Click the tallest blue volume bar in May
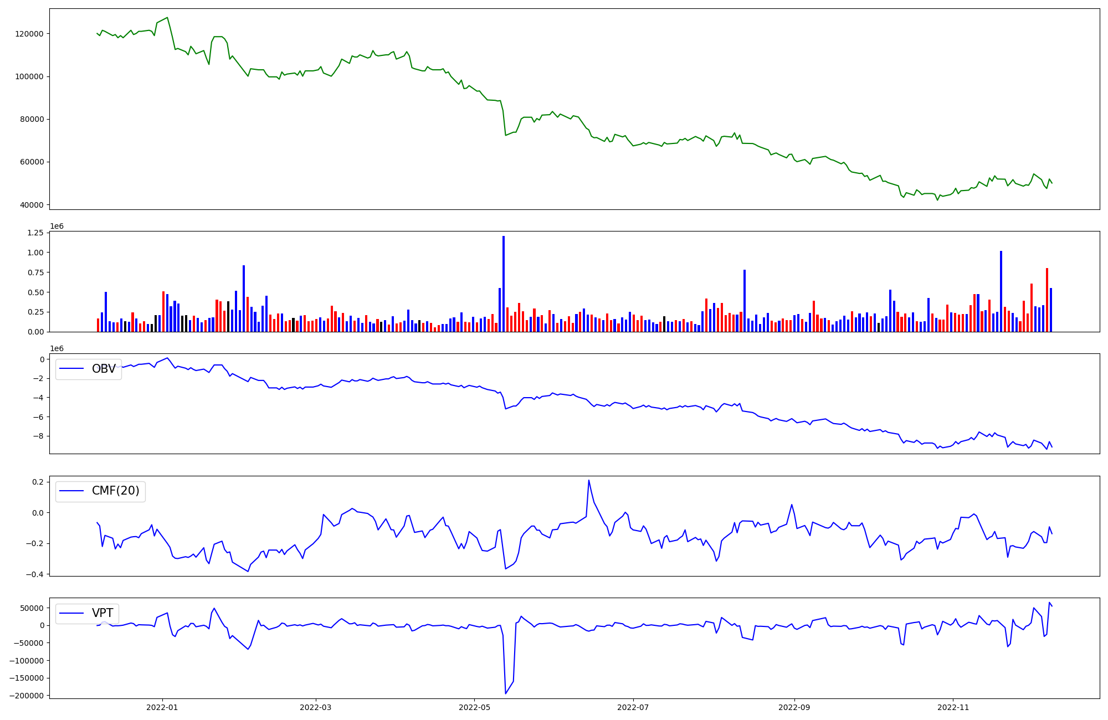 coord(504,284)
